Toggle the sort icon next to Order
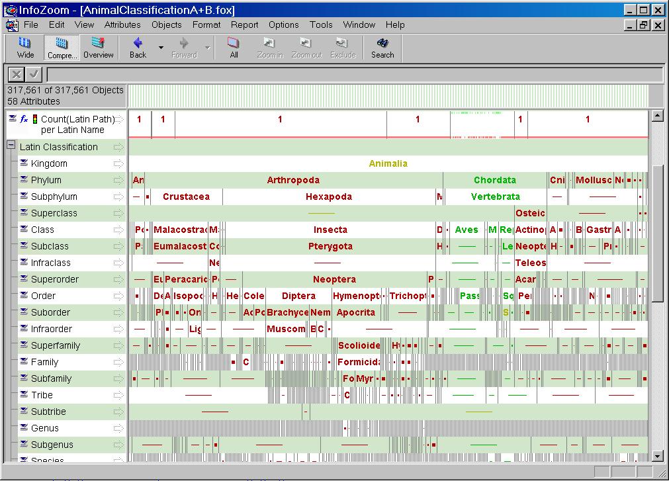 click(x=23, y=296)
